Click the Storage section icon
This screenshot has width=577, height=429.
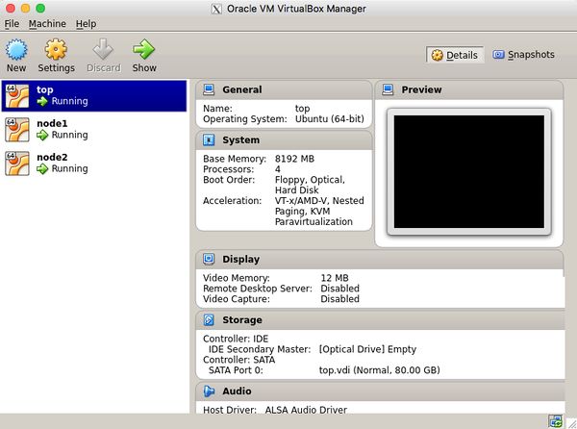(x=210, y=320)
